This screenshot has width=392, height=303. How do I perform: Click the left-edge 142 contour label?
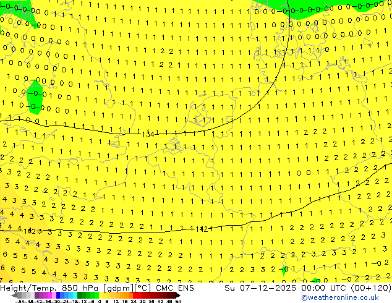coord(30,231)
